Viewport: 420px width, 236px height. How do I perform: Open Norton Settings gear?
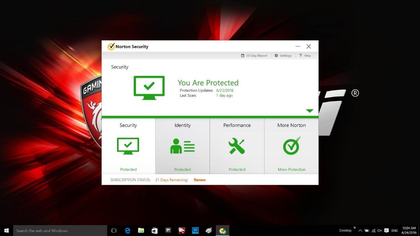point(283,56)
